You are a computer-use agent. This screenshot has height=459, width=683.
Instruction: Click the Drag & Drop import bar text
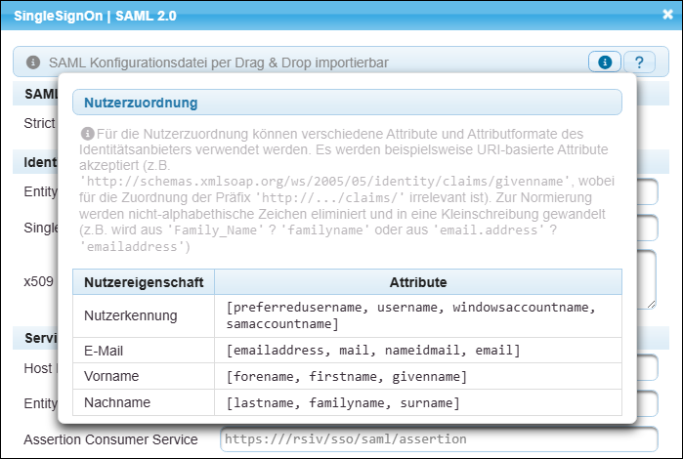[218, 63]
